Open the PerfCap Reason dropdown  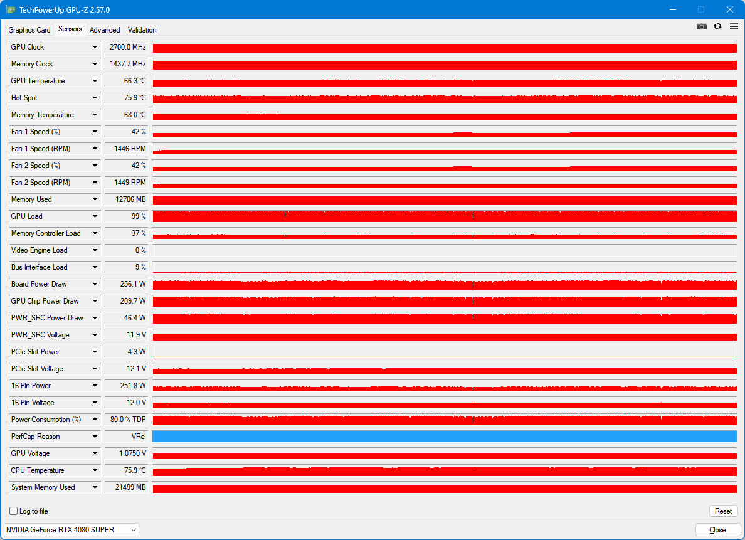[x=55, y=437]
